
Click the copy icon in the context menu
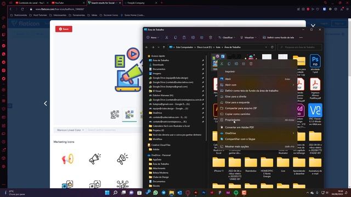point(229,63)
